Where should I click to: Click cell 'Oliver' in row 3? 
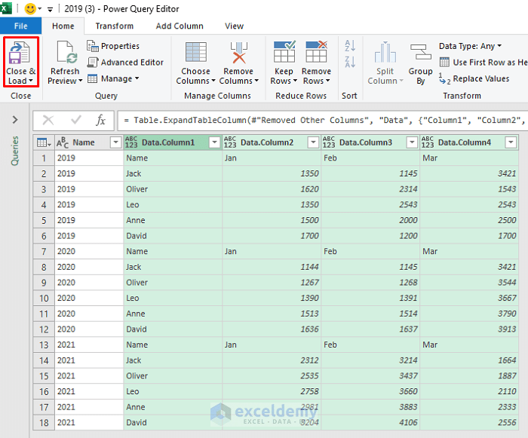[173, 189]
